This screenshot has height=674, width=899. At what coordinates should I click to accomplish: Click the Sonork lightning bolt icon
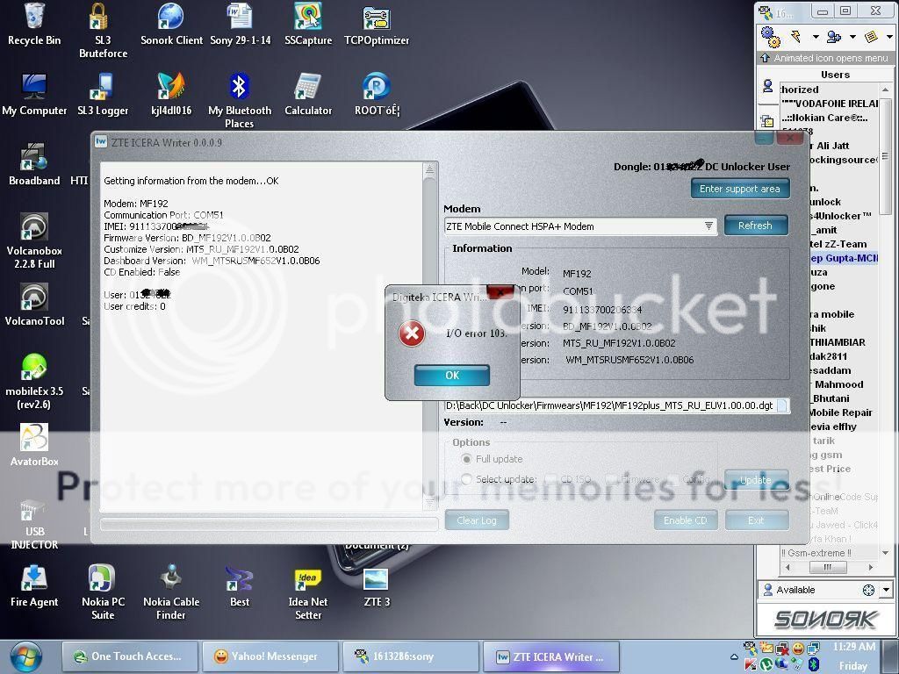click(796, 37)
